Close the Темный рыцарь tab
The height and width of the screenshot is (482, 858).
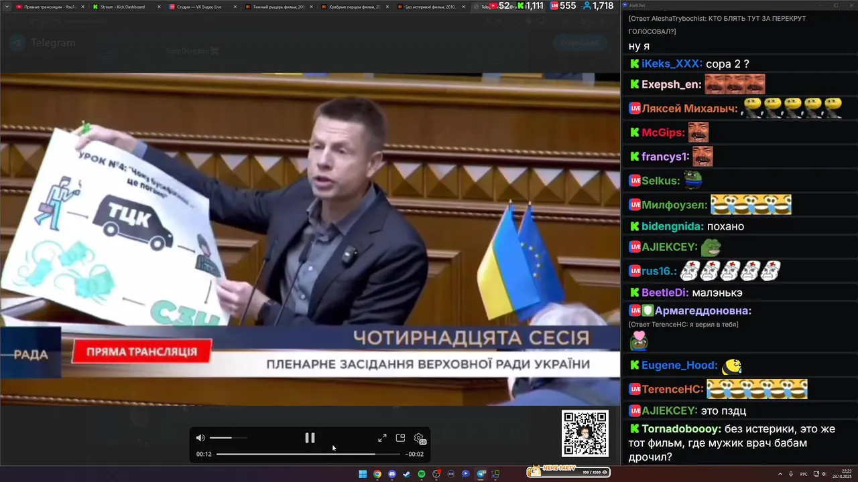[311, 7]
